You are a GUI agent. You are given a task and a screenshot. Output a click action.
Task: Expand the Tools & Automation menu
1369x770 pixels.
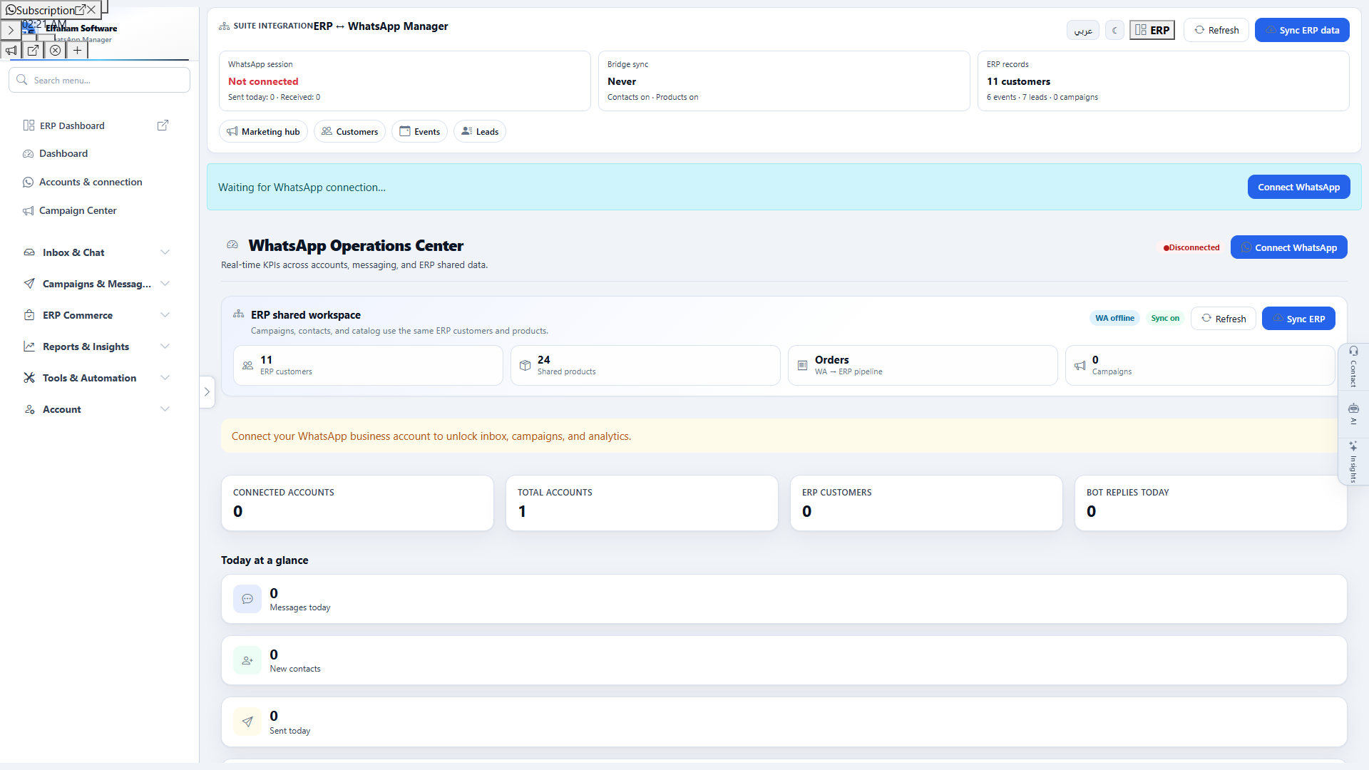tap(96, 378)
